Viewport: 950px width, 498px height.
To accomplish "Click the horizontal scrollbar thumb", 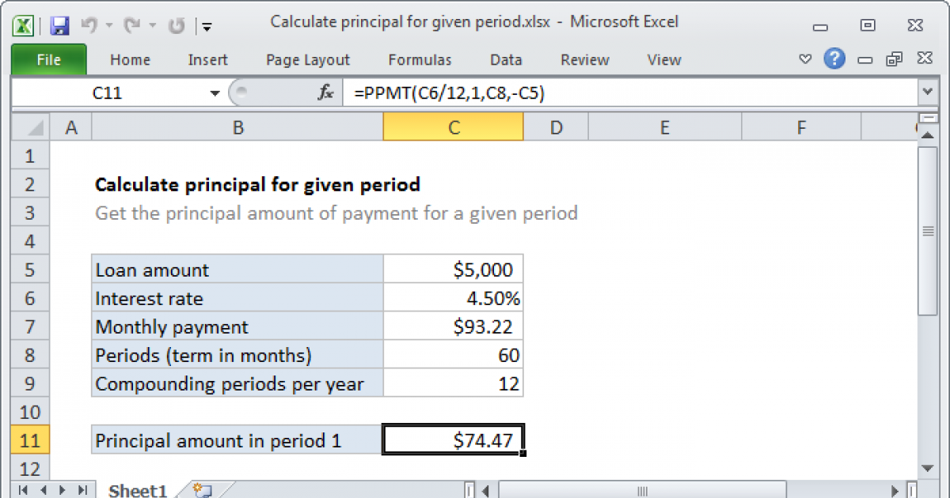I will [642, 490].
